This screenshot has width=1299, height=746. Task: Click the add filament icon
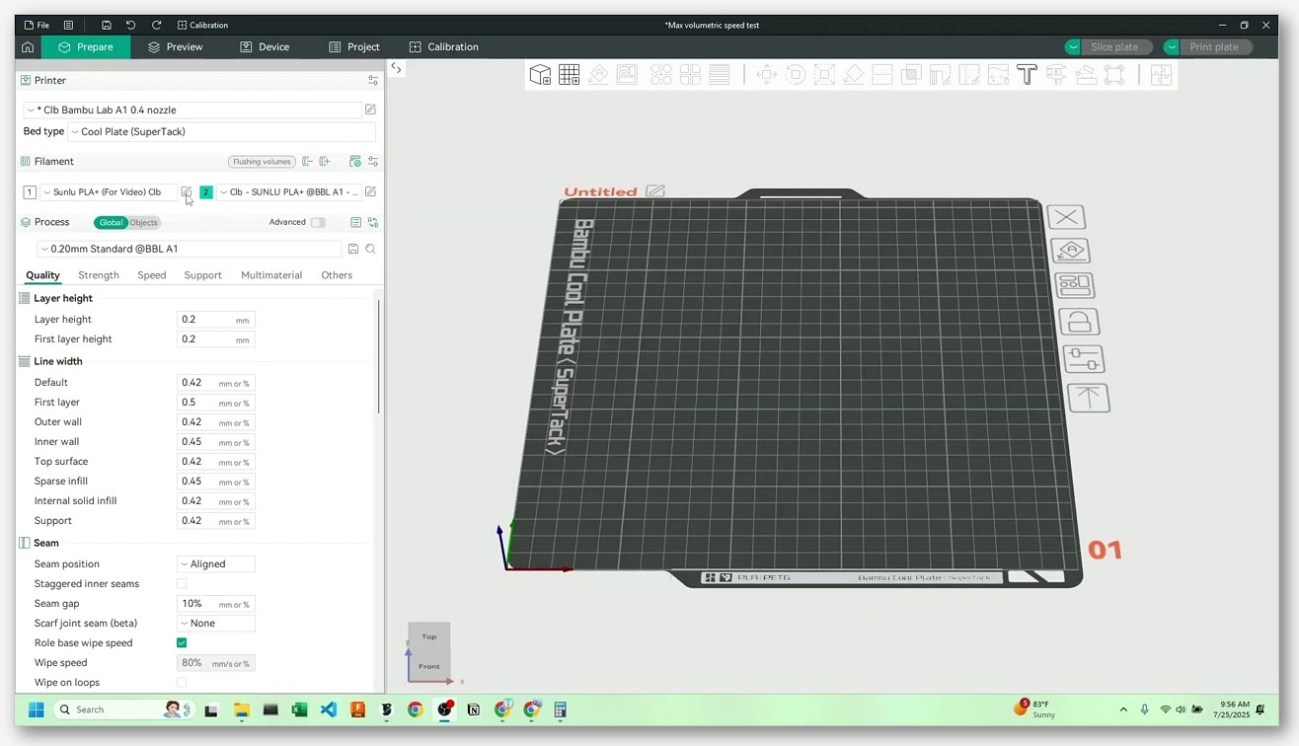coord(325,162)
